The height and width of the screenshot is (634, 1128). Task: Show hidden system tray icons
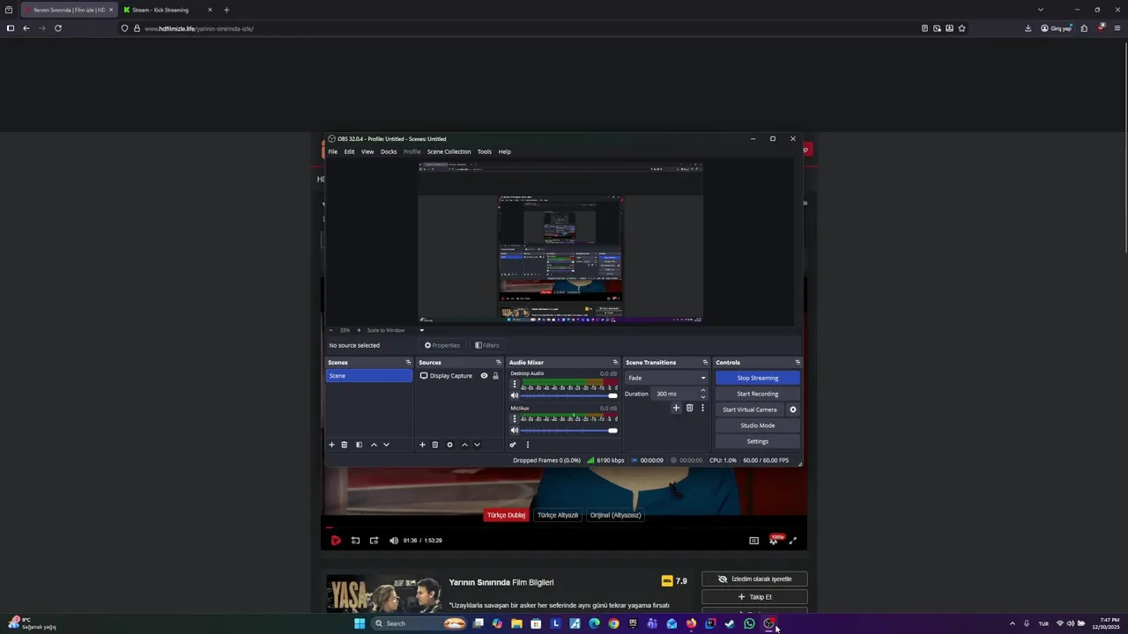pyautogui.click(x=1012, y=623)
